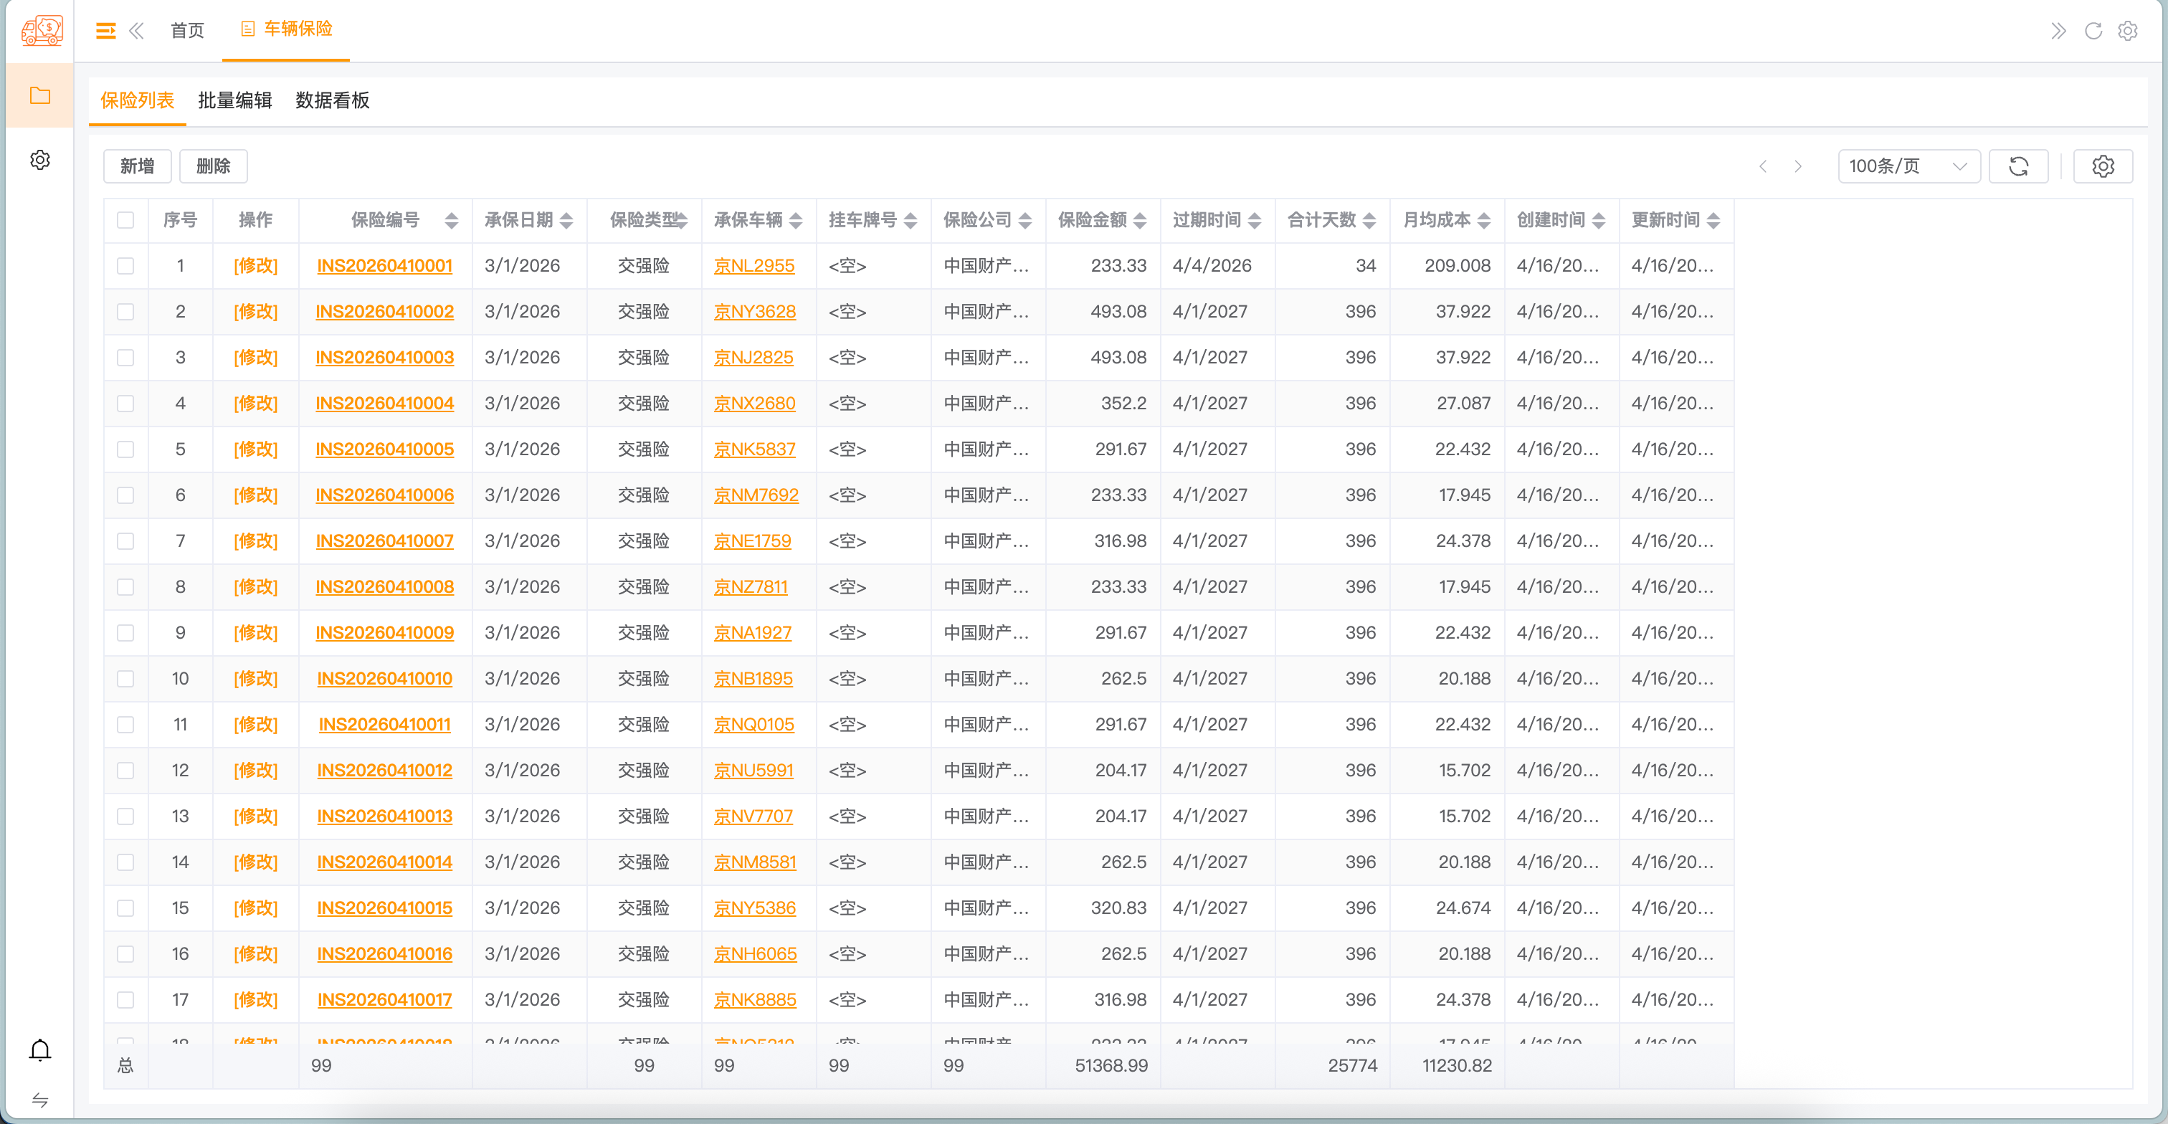
Task: Open the notification bell icon
Action: coord(39,1049)
